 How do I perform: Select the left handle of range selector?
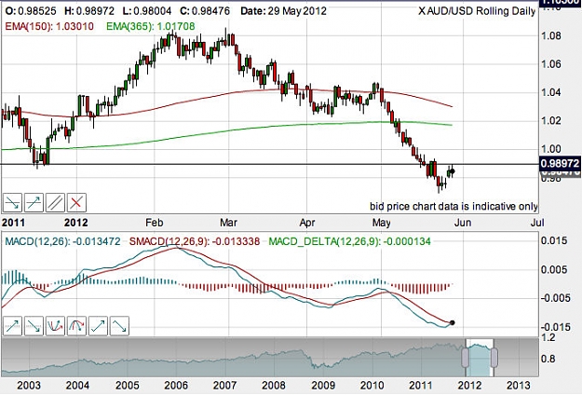465,358
